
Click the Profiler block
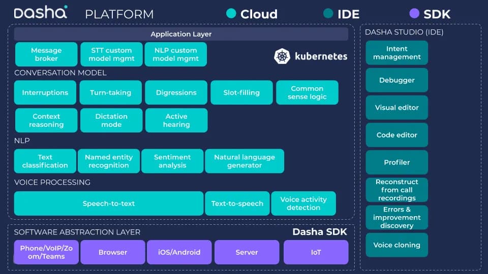[x=397, y=162]
